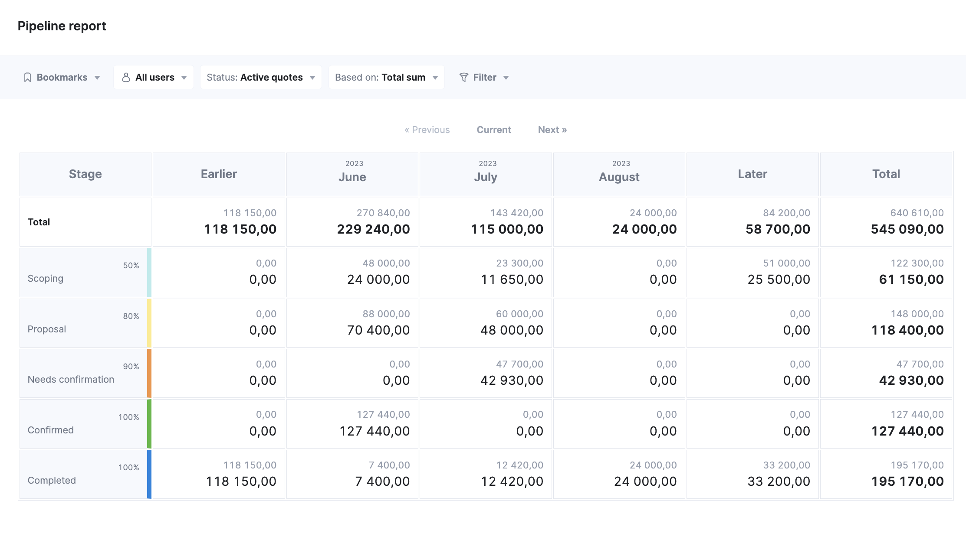Go to Next period
This screenshot has height=540, width=966.
tap(552, 130)
